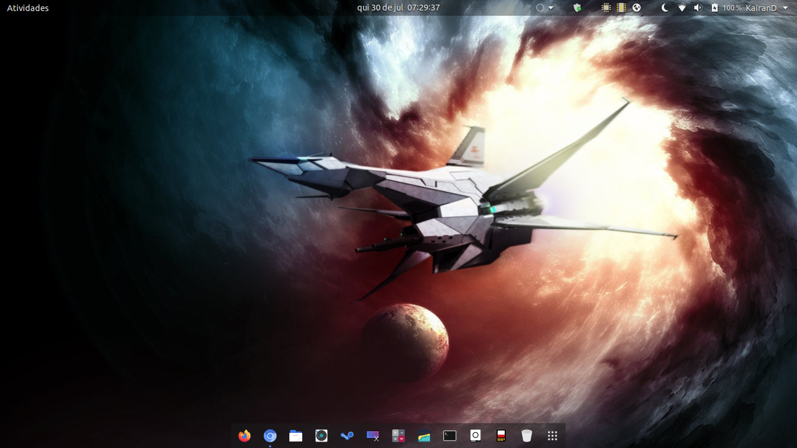Click the volume speaker icon
Viewport: 797px width, 448px height.
pos(698,8)
